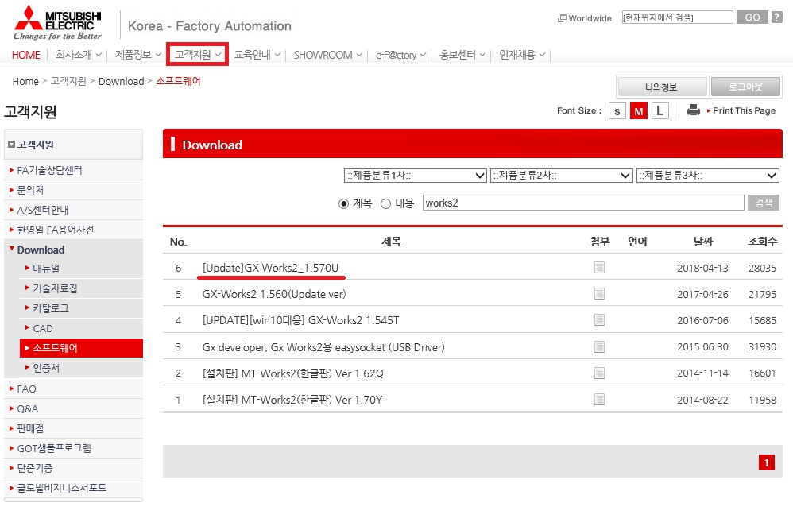Select 소프트웨어 in the sidebar

pyautogui.click(x=81, y=348)
